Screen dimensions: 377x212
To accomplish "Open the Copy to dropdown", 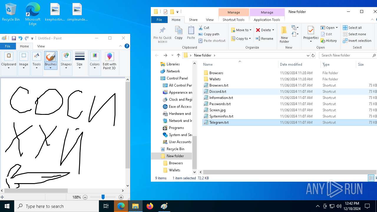I will (241, 39).
